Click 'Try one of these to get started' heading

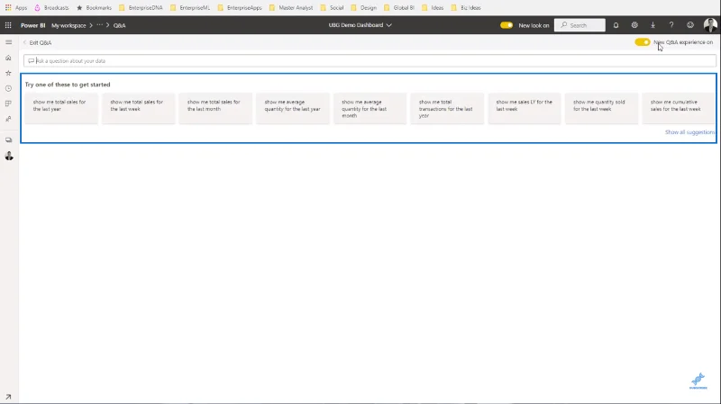[68, 85]
